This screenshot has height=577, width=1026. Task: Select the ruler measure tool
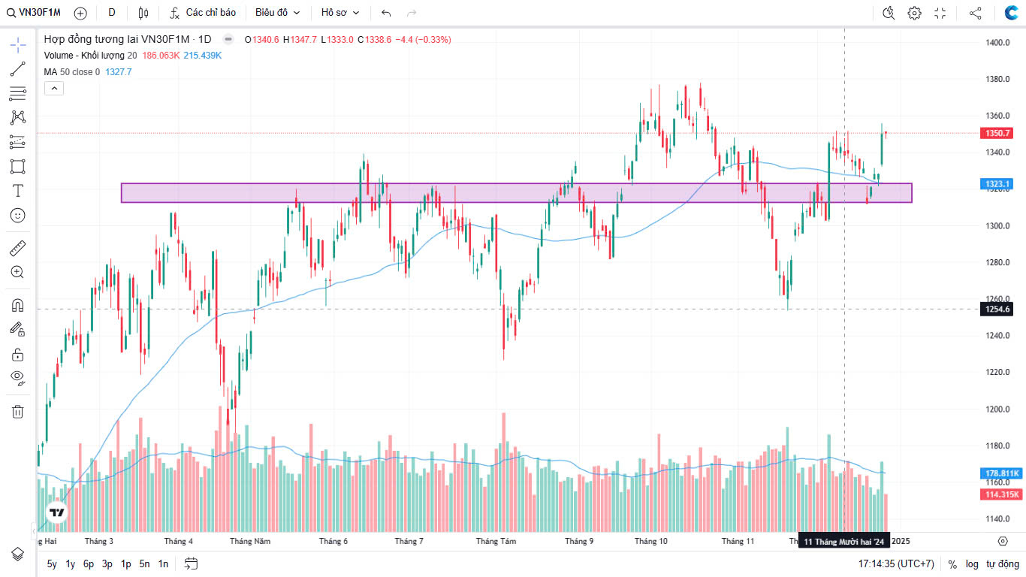[x=18, y=247]
